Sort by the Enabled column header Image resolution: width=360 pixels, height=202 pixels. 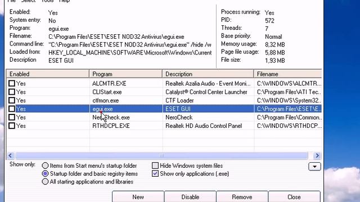pos(48,74)
